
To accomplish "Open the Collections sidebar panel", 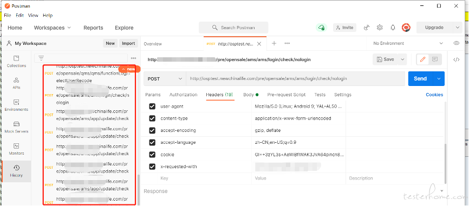I will tap(16, 61).
